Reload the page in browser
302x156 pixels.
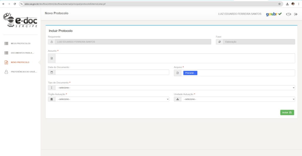point(15,4)
